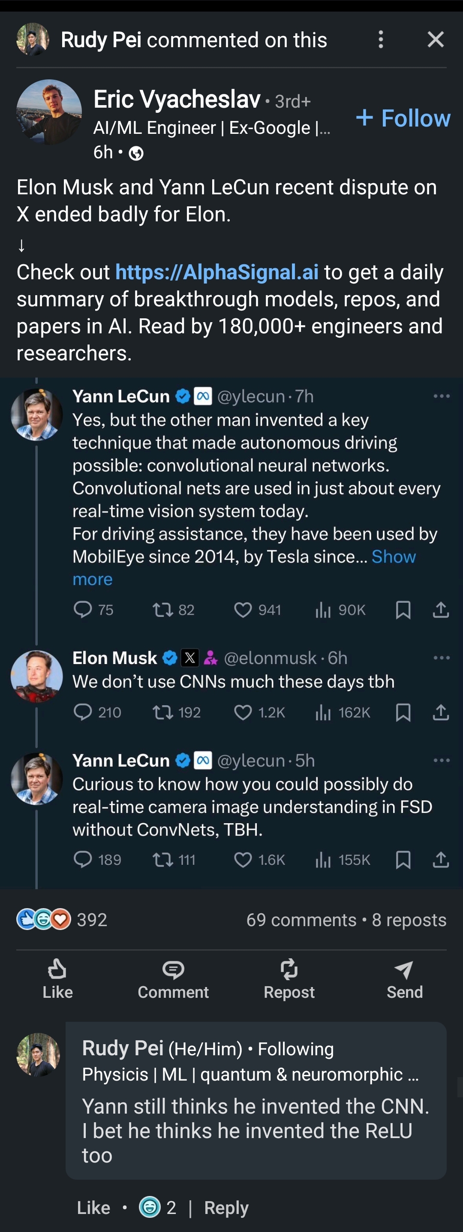Reply to Rudy Pei's comment
463x1232 pixels.
[x=226, y=1208]
